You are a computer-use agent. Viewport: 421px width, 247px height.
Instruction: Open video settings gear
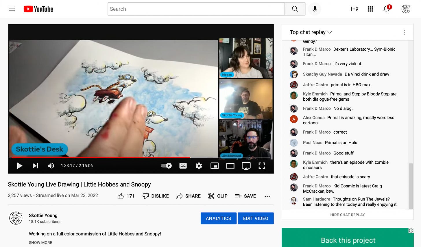(x=199, y=166)
